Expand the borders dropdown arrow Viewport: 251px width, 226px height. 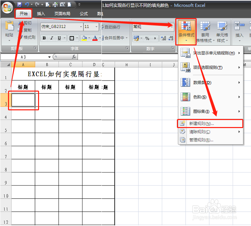pyautogui.click(x=77, y=38)
